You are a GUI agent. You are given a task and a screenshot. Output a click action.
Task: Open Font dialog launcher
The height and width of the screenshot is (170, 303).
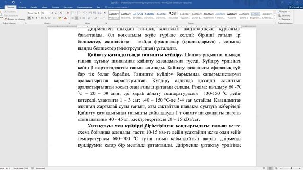point(69,23)
